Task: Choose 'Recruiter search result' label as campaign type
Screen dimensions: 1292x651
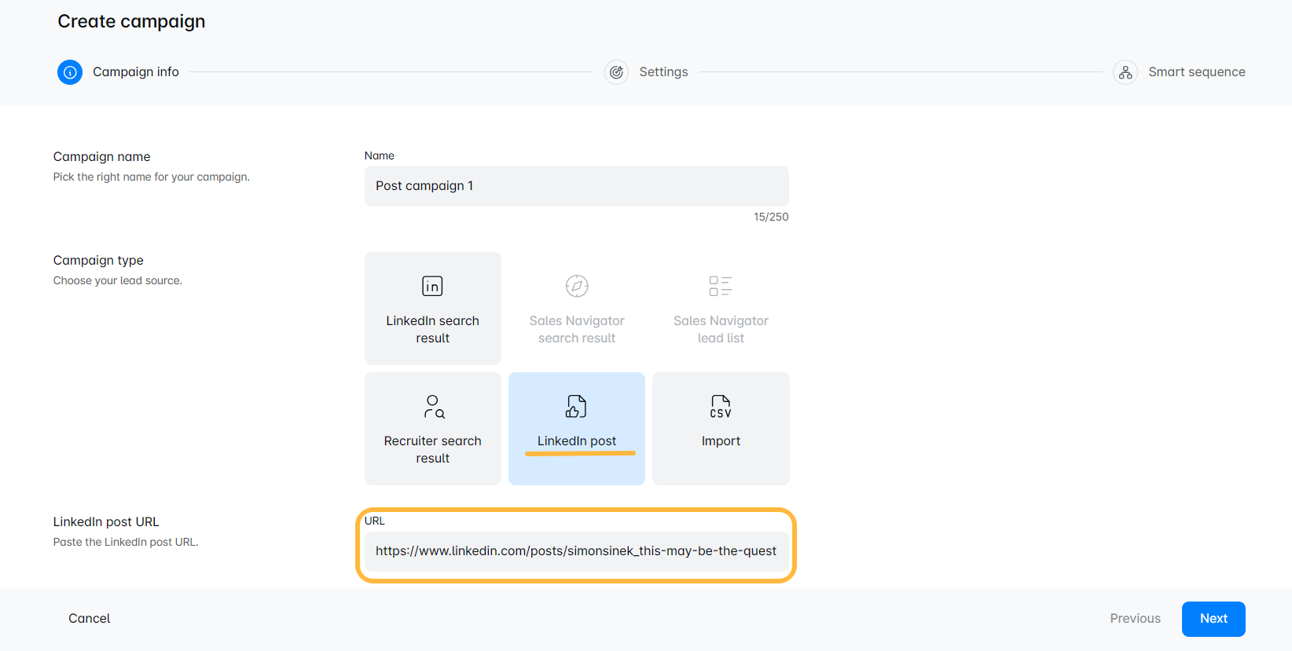Action: pos(432,449)
